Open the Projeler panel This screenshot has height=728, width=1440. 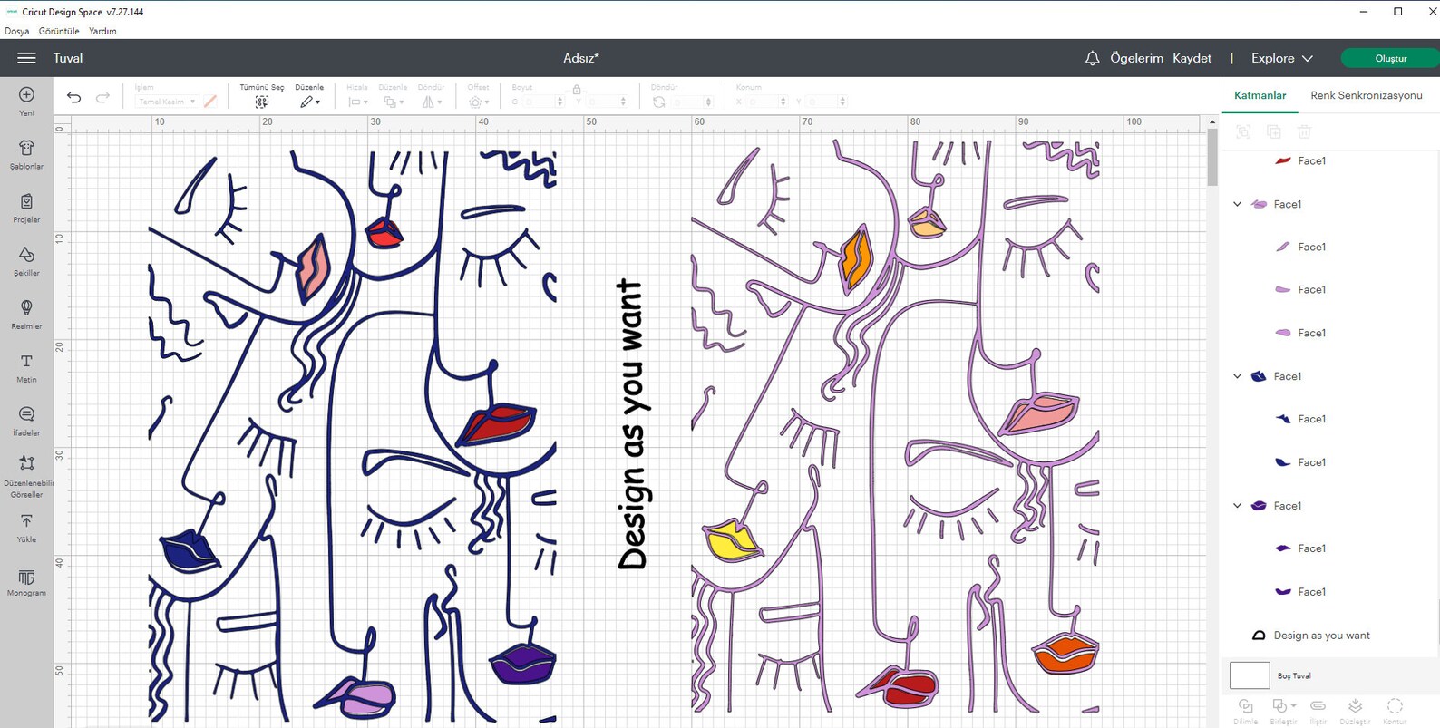coord(26,208)
